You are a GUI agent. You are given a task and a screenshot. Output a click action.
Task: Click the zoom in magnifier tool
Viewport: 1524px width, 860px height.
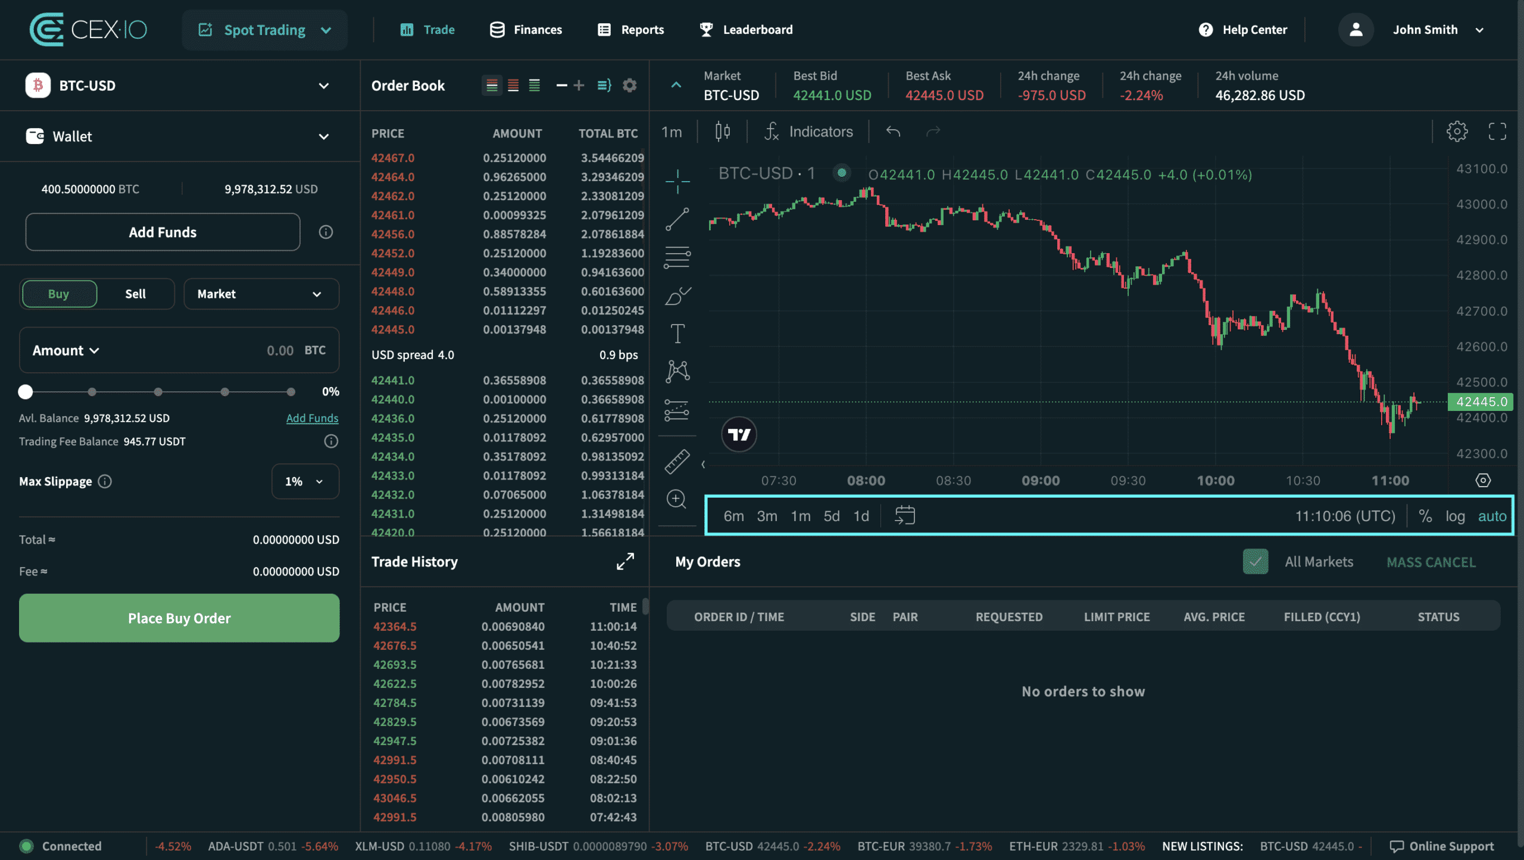coord(676,499)
